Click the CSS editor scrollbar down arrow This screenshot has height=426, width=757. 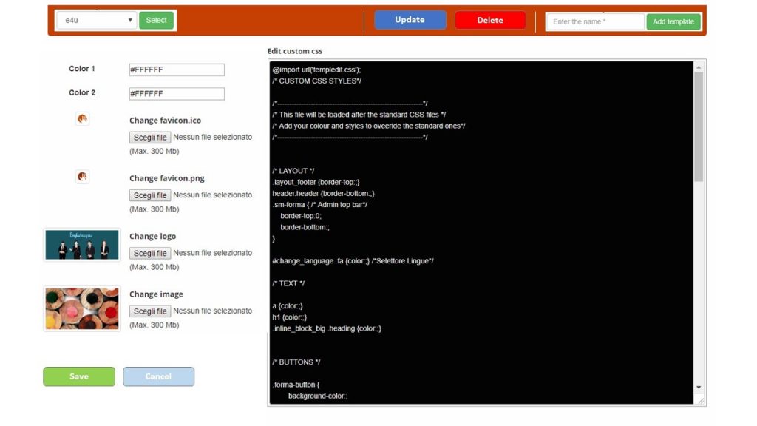699,387
